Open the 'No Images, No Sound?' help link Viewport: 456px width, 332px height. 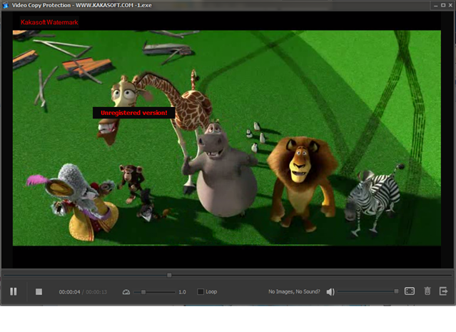pyautogui.click(x=294, y=291)
